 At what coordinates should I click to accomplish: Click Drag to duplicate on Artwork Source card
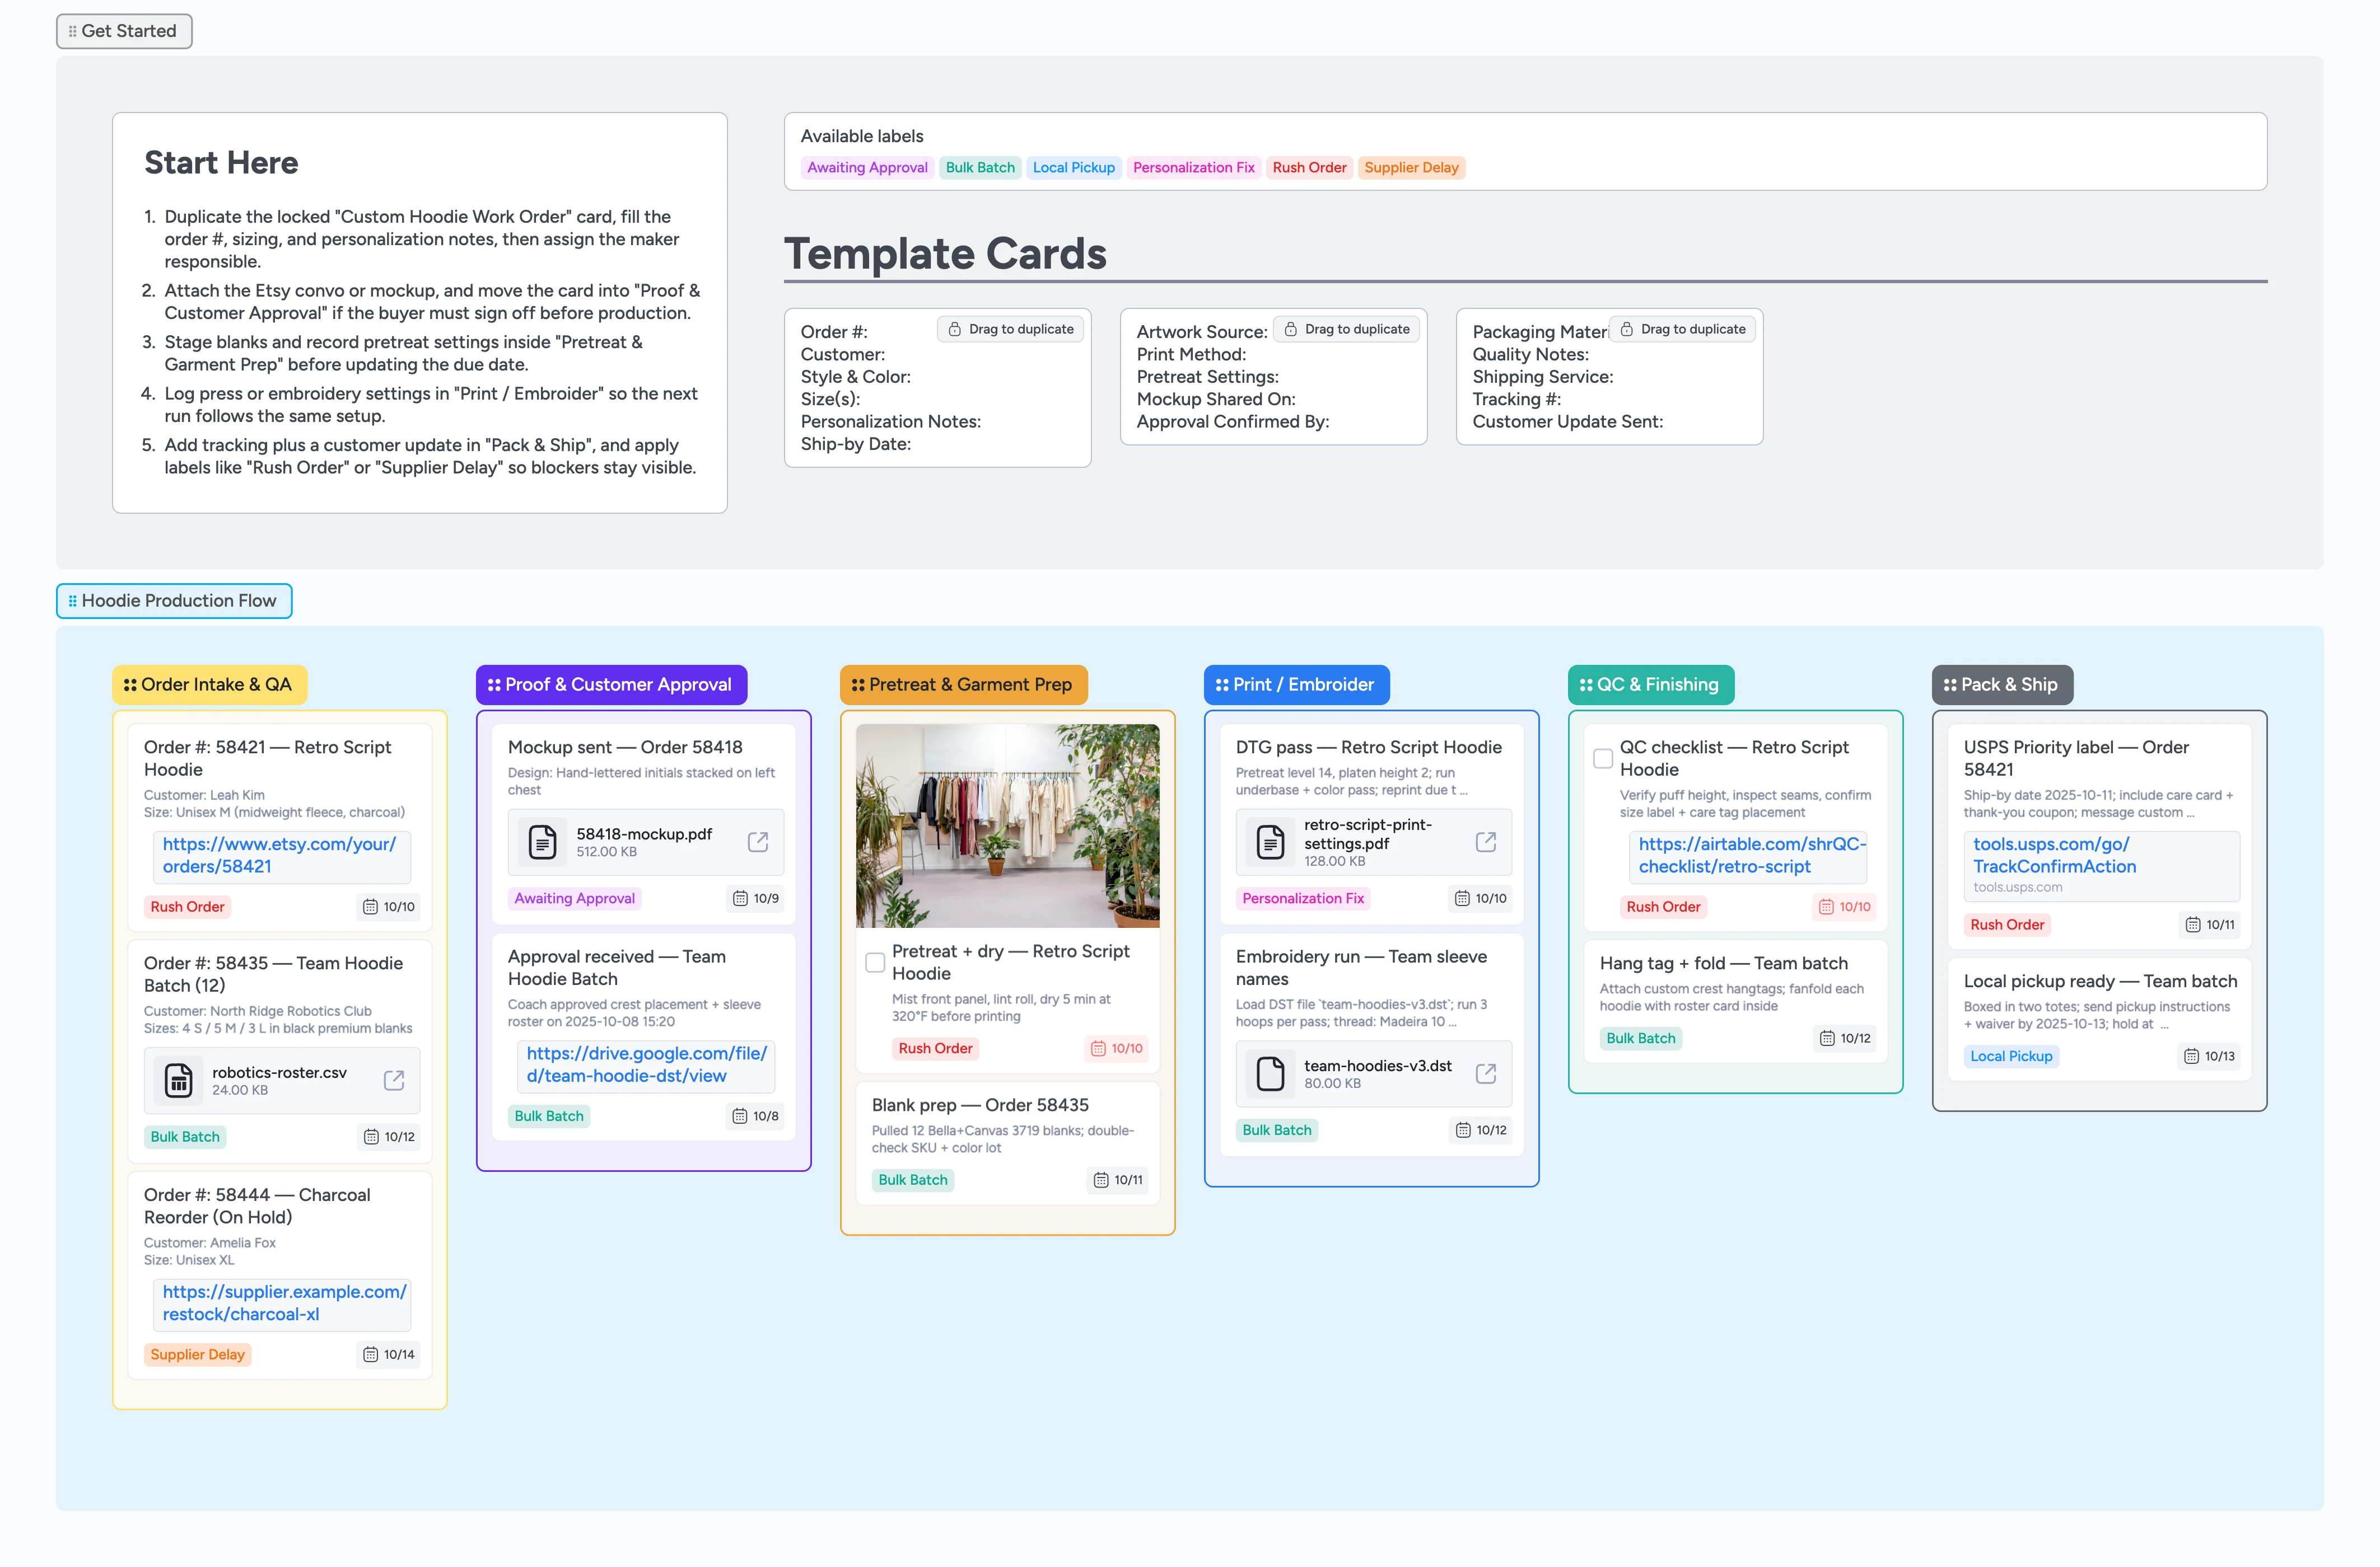[x=1346, y=329]
